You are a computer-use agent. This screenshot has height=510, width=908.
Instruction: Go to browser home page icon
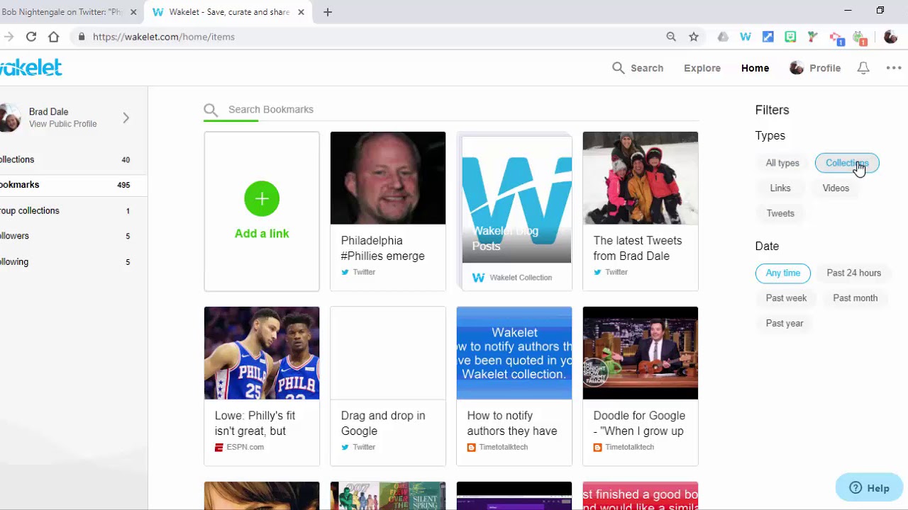[x=54, y=37]
